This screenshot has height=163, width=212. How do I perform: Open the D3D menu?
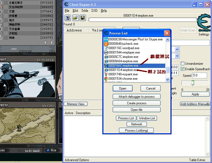[94, 11]
